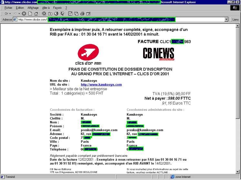
Task: Click the greyed Forward arrow button
Action: (x=15, y=14)
